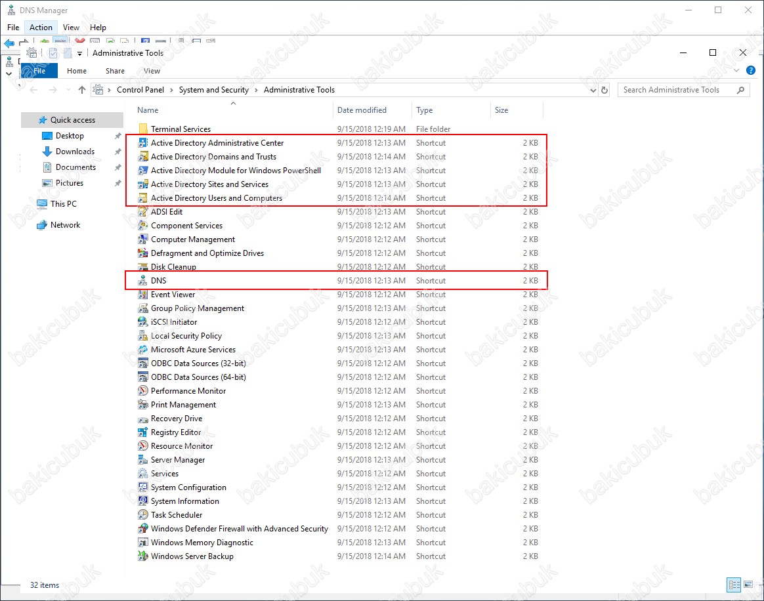Viewport: 764px width, 601px height.
Task: Switch to the Home ribbon tab
Action: coord(77,71)
